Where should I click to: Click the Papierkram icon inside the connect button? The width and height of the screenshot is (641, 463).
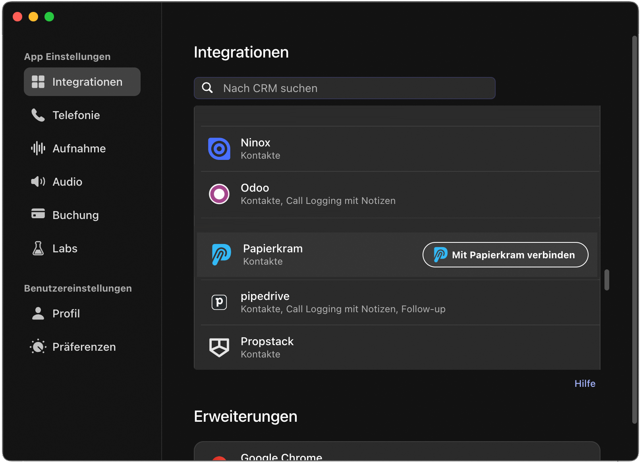pos(440,255)
